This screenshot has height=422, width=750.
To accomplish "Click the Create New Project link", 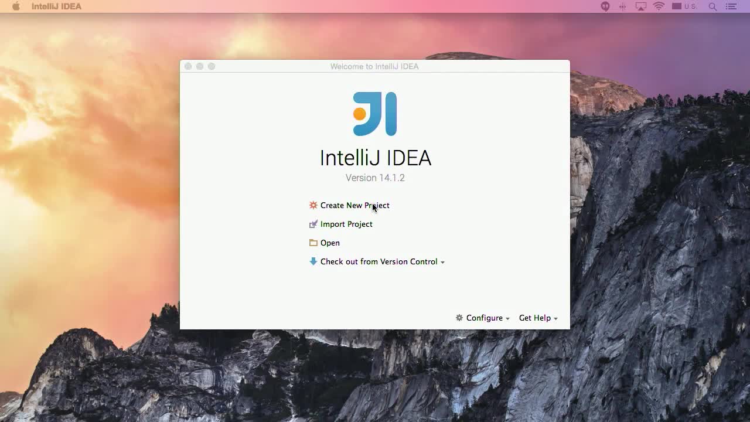I will click(x=354, y=205).
